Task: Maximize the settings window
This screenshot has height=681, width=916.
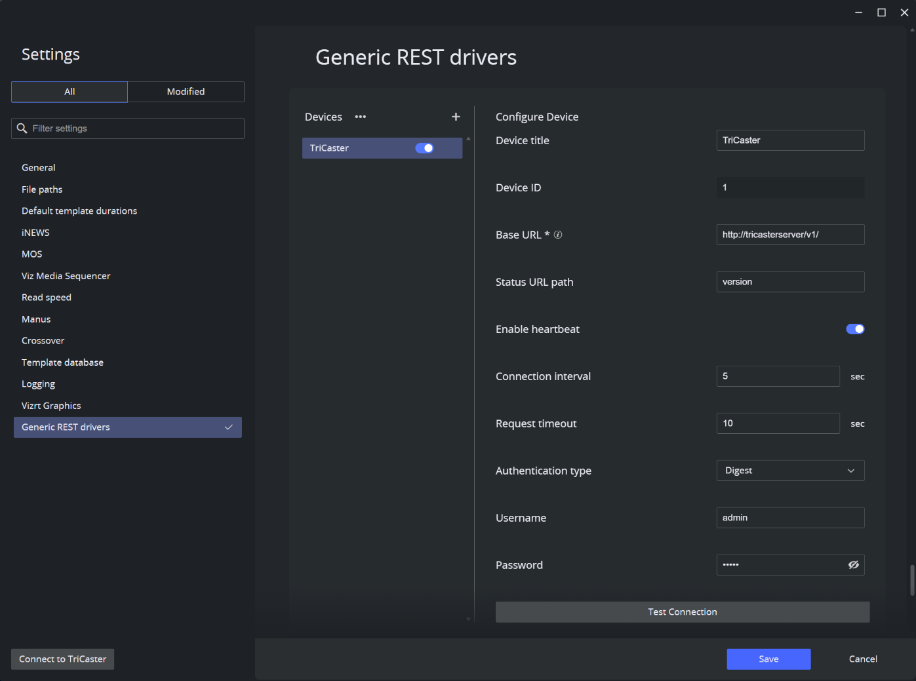Action: (x=881, y=12)
